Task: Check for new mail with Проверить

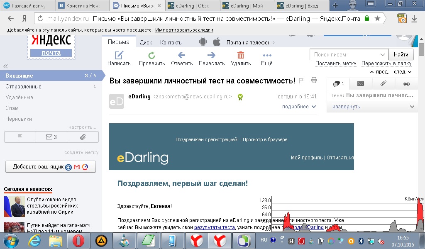Action: pyautogui.click(x=152, y=59)
